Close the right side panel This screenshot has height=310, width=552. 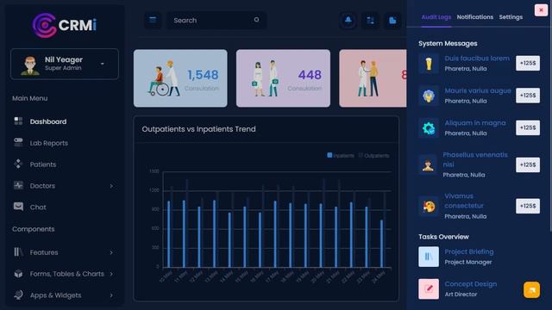tap(541, 10)
